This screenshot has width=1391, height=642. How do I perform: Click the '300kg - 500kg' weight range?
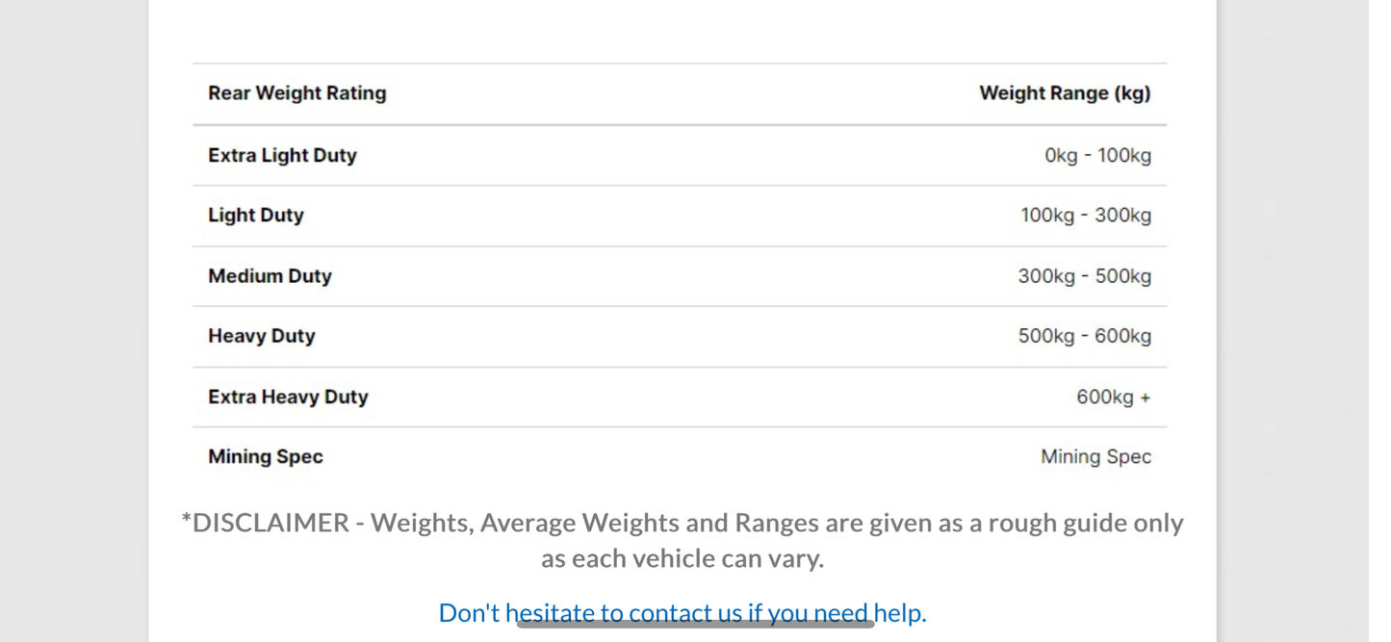coord(1084,276)
